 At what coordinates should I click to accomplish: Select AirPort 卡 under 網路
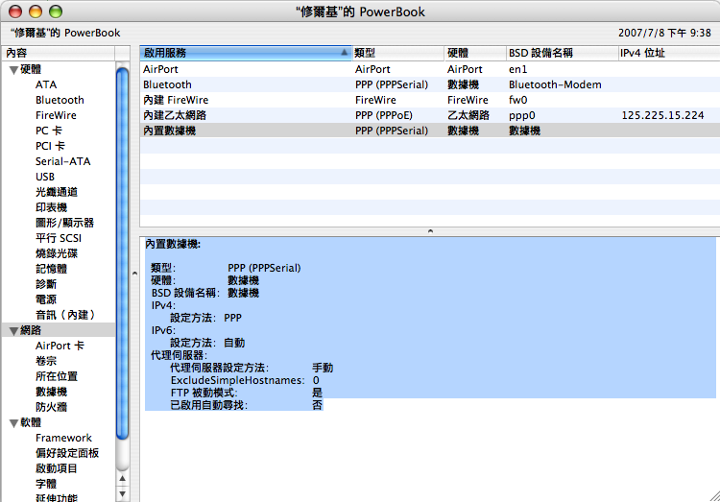tap(60, 346)
